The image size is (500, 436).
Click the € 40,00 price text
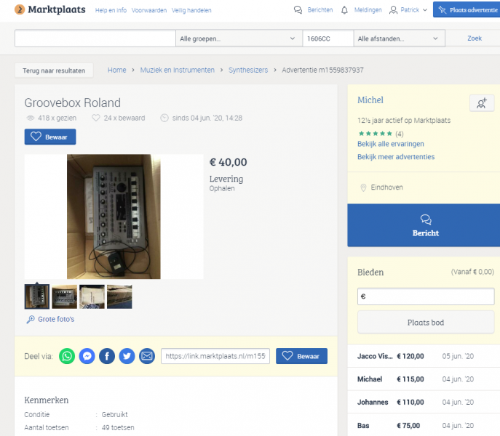coord(228,162)
